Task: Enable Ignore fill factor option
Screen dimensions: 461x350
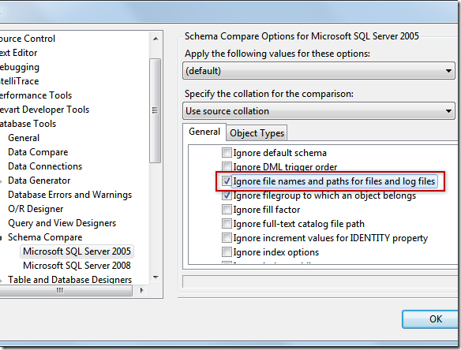Action: pyautogui.click(x=227, y=210)
